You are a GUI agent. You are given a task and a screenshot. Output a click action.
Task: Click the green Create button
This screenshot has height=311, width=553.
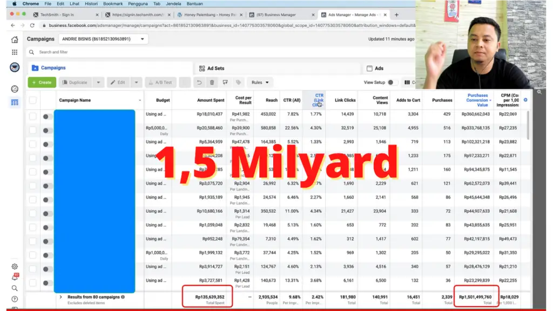coord(41,83)
